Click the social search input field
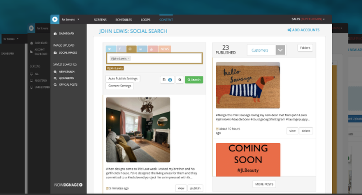This screenshot has height=195, width=362. 154,58
